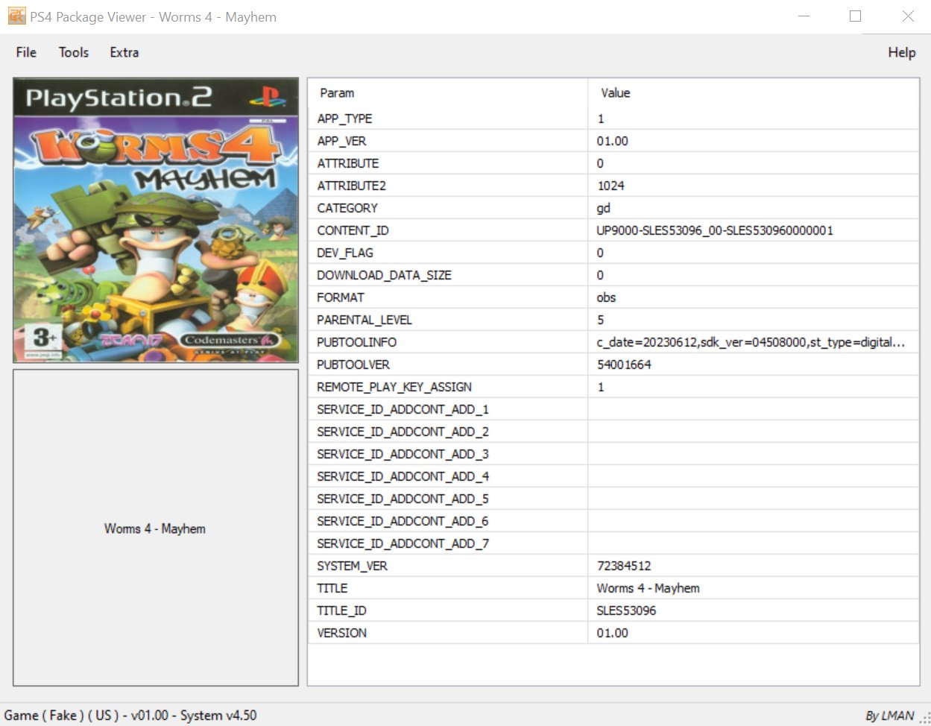Minimize the PS4 Package Viewer window
Image resolution: width=931 pixels, height=726 pixels.
(804, 16)
